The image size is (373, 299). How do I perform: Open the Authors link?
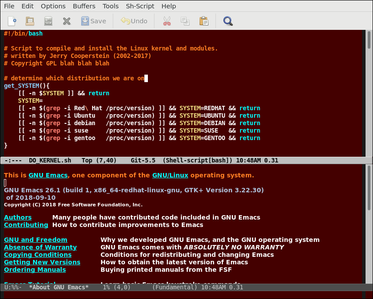coord(18,217)
